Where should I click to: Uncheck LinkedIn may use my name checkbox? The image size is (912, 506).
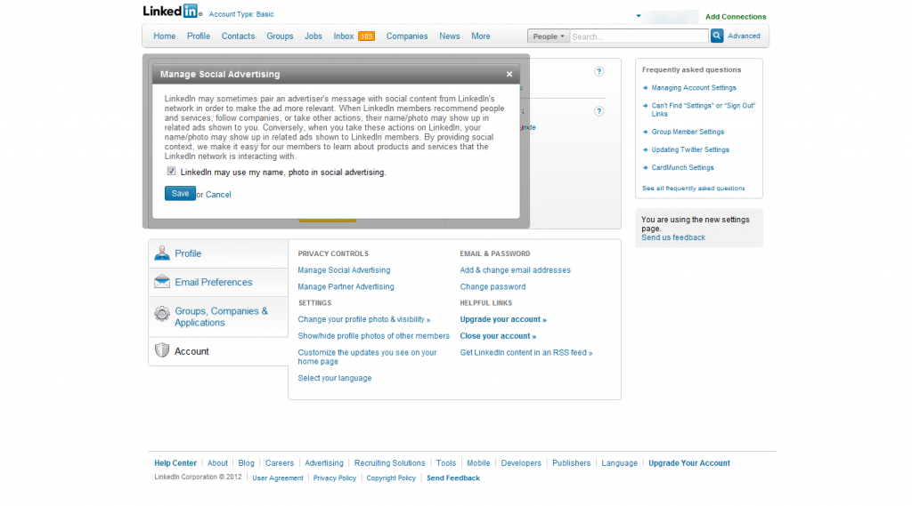click(x=171, y=172)
